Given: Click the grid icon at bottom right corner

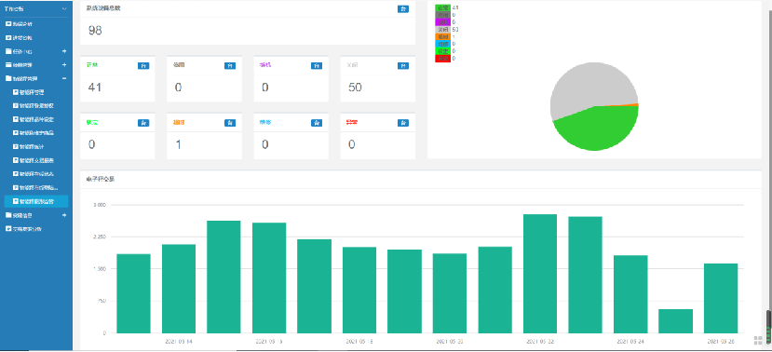Looking at the screenshot, I should 758,340.
